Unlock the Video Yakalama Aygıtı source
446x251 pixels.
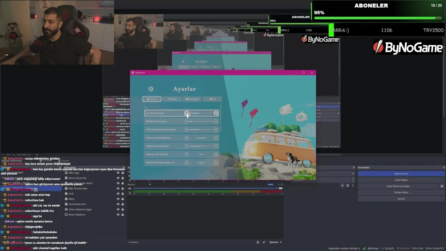coord(123,210)
